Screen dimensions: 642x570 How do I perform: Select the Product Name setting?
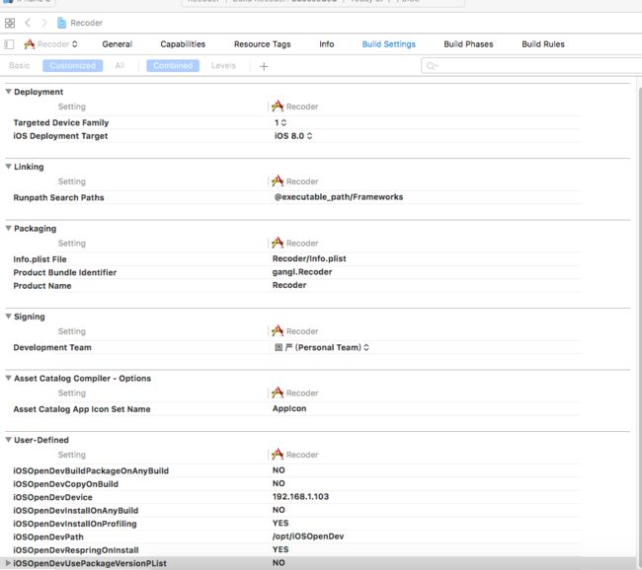(42, 286)
